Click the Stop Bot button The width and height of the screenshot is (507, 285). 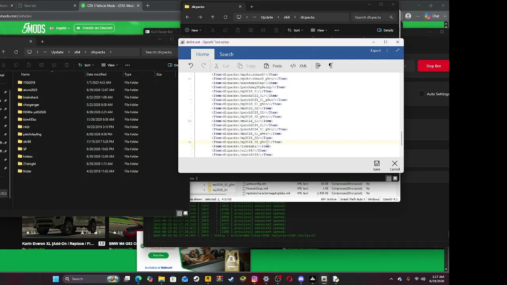[x=433, y=66]
